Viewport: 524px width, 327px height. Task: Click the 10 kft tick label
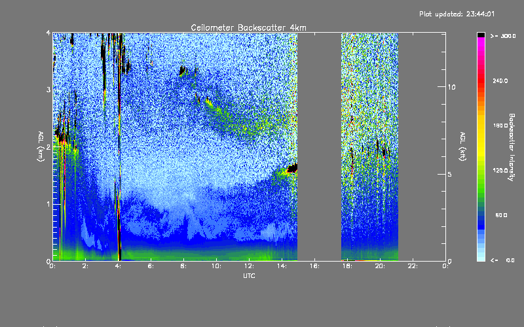[x=451, y=87]
